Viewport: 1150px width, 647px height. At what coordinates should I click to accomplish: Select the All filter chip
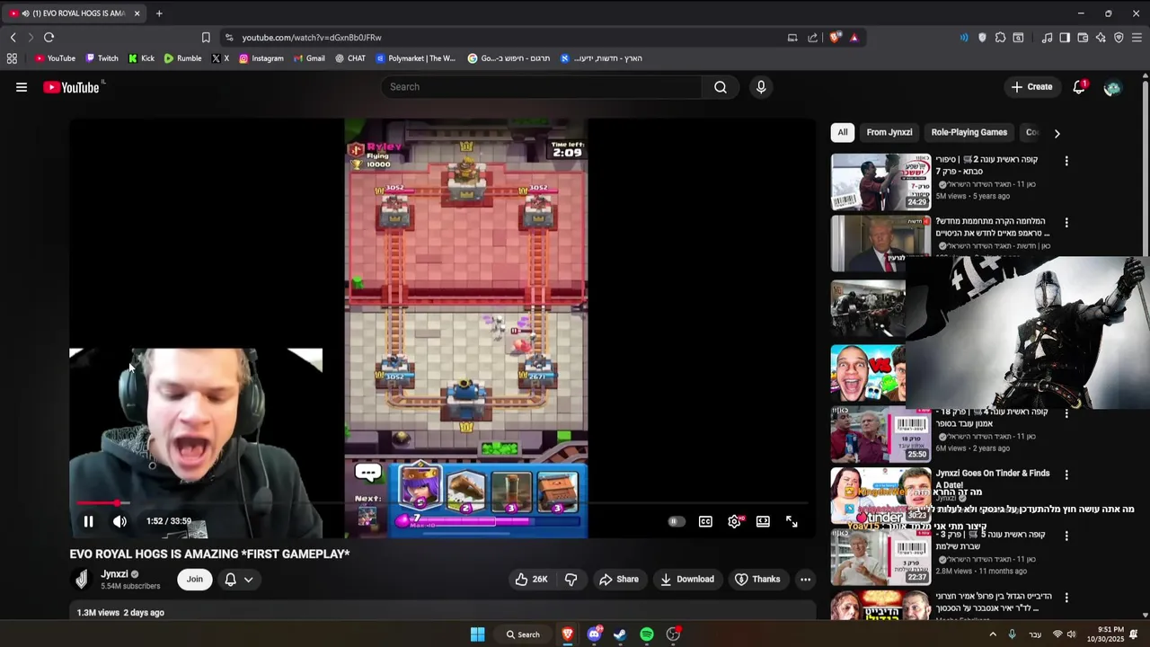pos(843,132)
